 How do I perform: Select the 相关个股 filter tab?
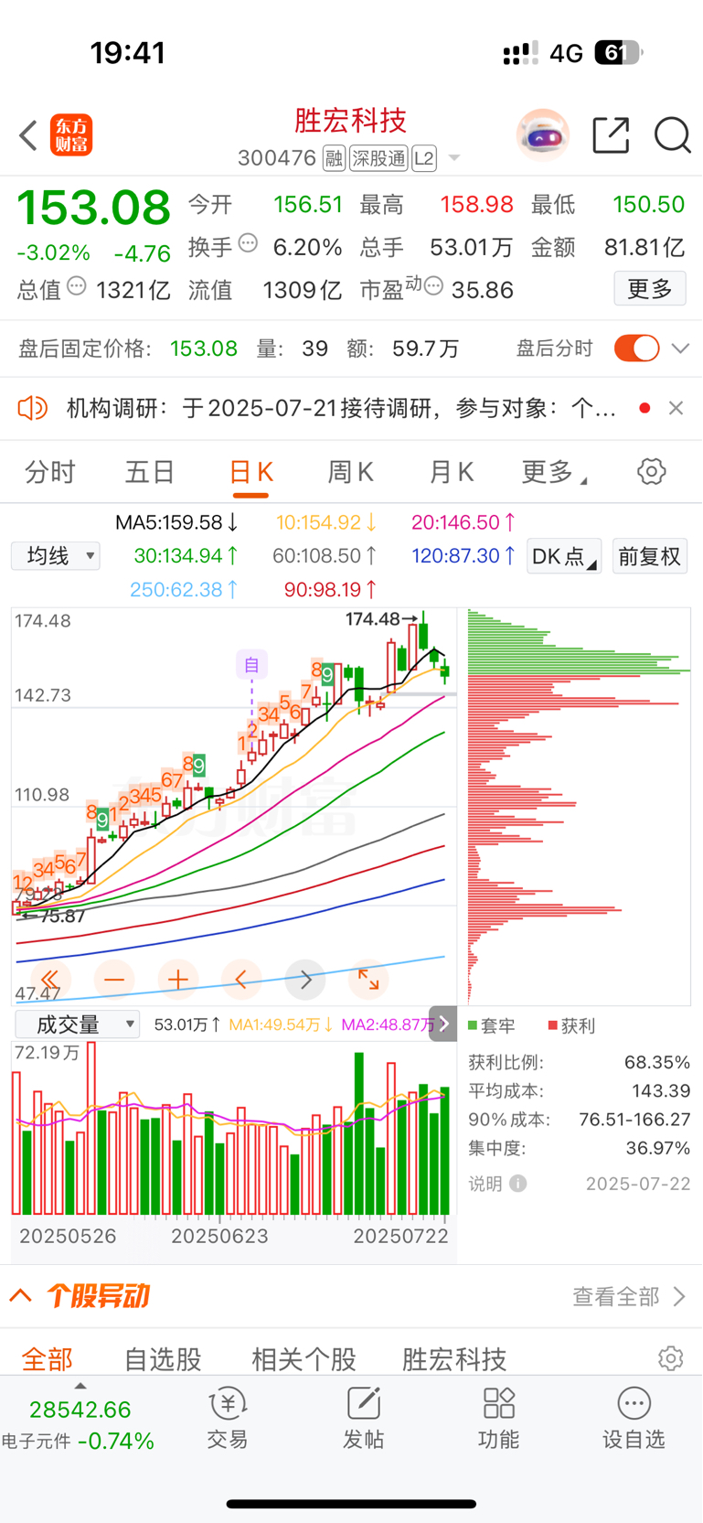304,1358
